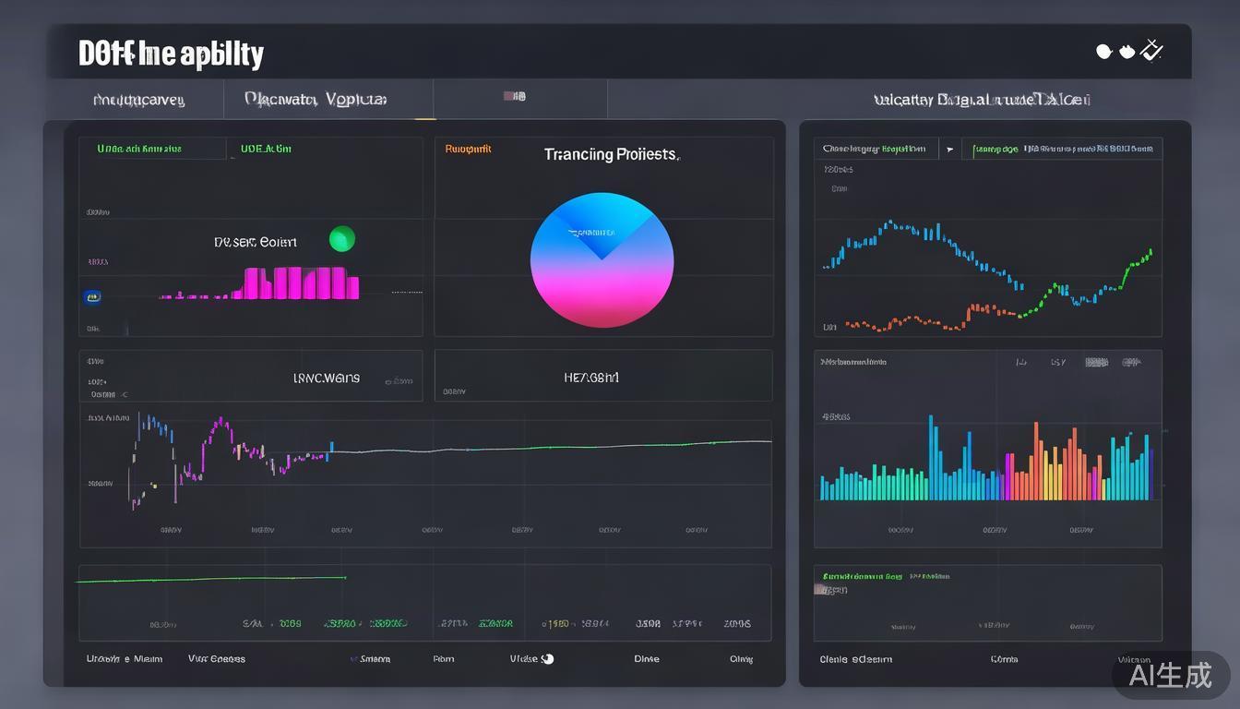This screenshot has height=709, width=1240.
Task: Open the green-labeled selector in top-right panel
Action: pos(1061,149)
